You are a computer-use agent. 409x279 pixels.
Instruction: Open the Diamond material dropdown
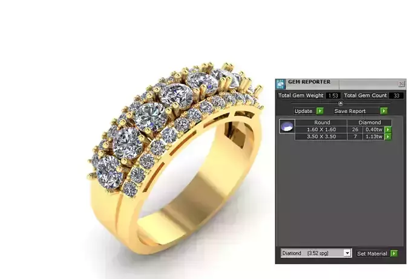pyautogui.click(x=347, y=253)
